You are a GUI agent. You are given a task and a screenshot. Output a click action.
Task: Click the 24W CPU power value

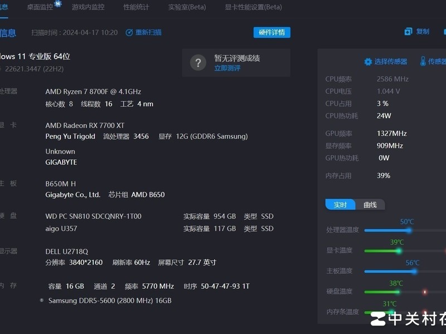coord(384,116)
